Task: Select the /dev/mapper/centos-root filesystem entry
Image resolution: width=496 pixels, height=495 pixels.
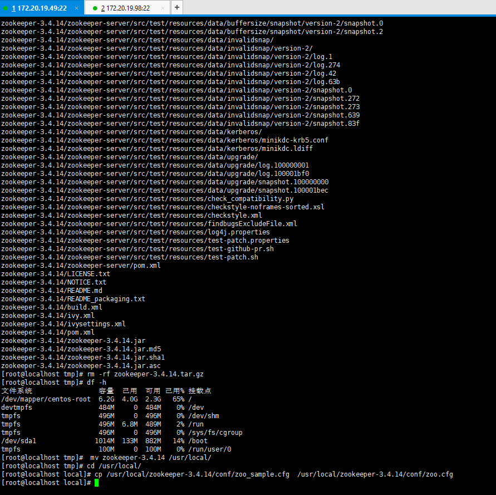Action: (46, 399)
